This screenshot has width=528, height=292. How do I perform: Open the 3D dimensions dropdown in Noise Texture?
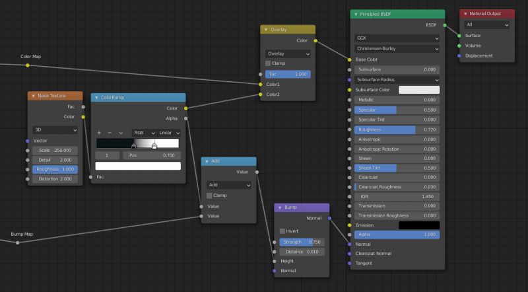coord(55,130)
